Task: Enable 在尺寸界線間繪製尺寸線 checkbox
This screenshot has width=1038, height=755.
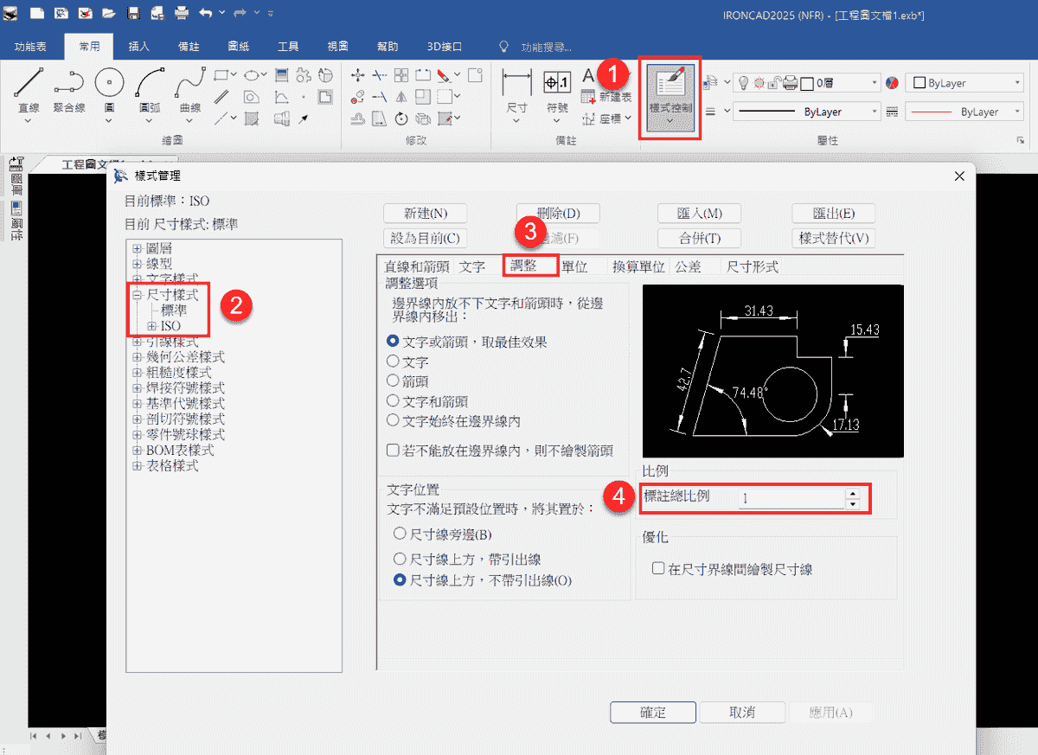Action: (x=733, y=569)
